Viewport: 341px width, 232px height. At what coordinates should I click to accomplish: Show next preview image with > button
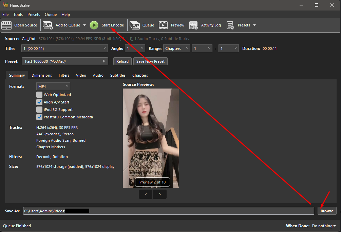click(159, 194)
